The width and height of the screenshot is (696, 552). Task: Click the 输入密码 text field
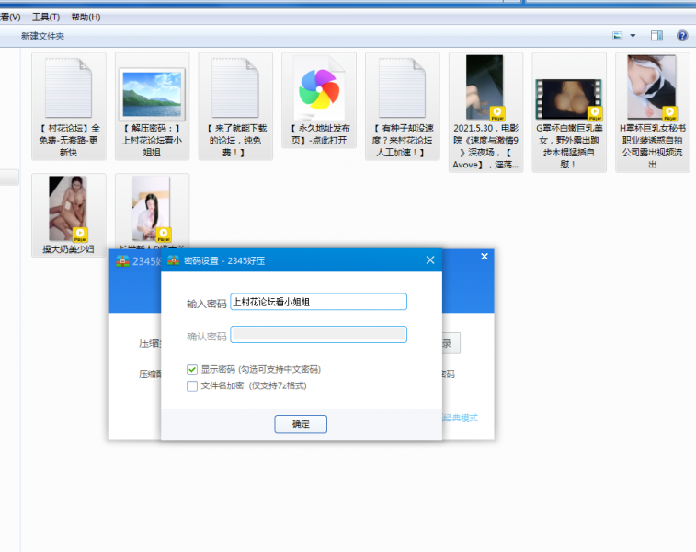tap(318, 302)
